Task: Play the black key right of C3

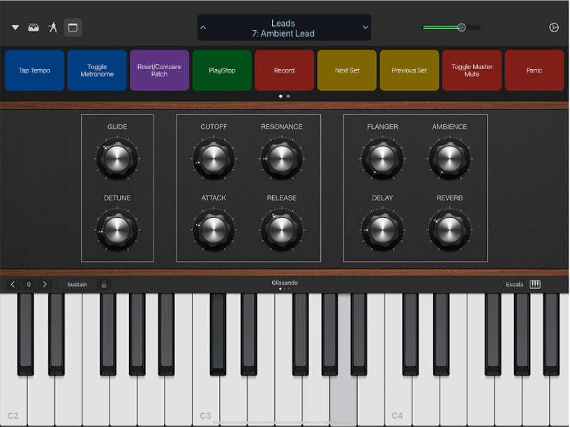Action: pyautogui.click(x=218, y=334)
